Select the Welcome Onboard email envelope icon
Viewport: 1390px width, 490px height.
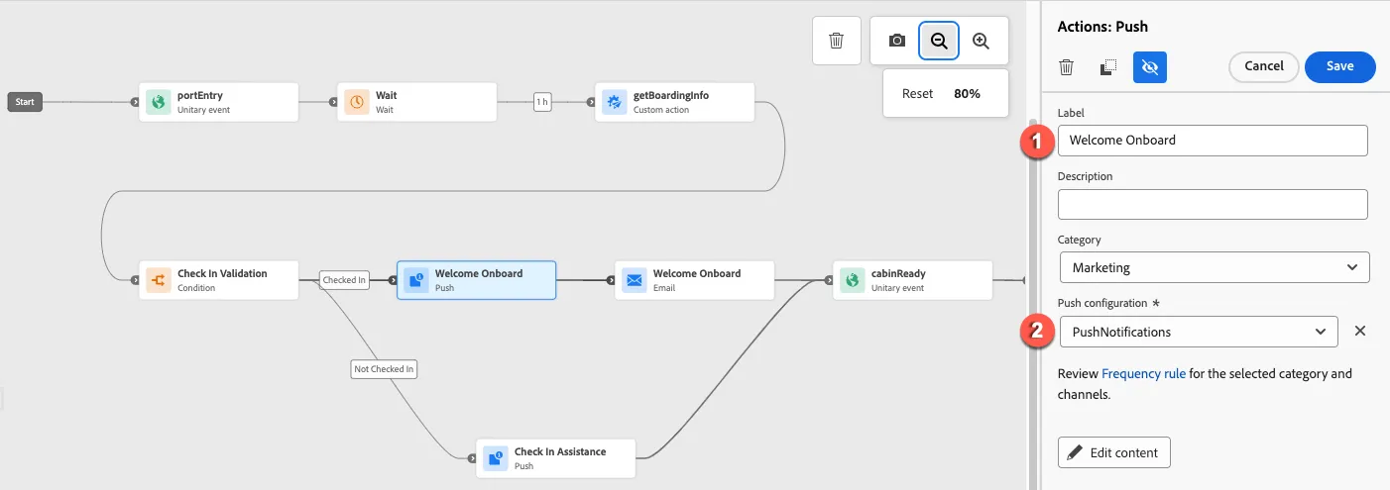tap(634, 280)
